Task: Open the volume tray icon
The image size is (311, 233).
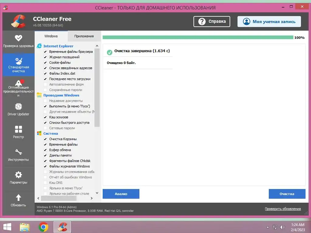Action: pyautogui.click(x=282, y=227)
